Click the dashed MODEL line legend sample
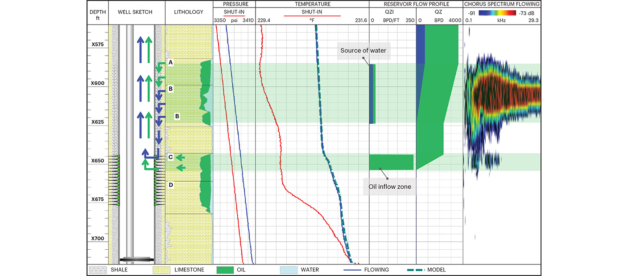The width and height of the screenshot is (628, 276). click(x=416, y=270)
